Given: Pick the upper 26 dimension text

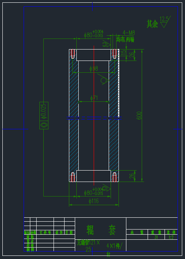Looking at the screenshot, I should point(131,55).
